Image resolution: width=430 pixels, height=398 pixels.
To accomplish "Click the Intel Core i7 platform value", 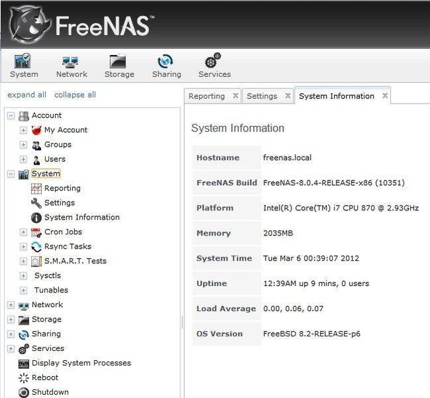I will pos(341,208).
